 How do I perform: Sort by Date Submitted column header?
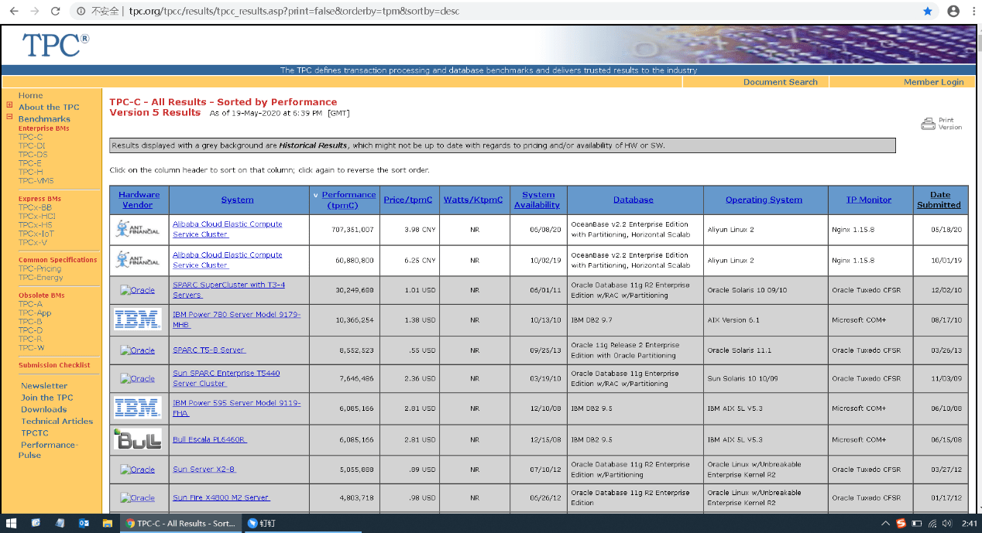[939, 200]
